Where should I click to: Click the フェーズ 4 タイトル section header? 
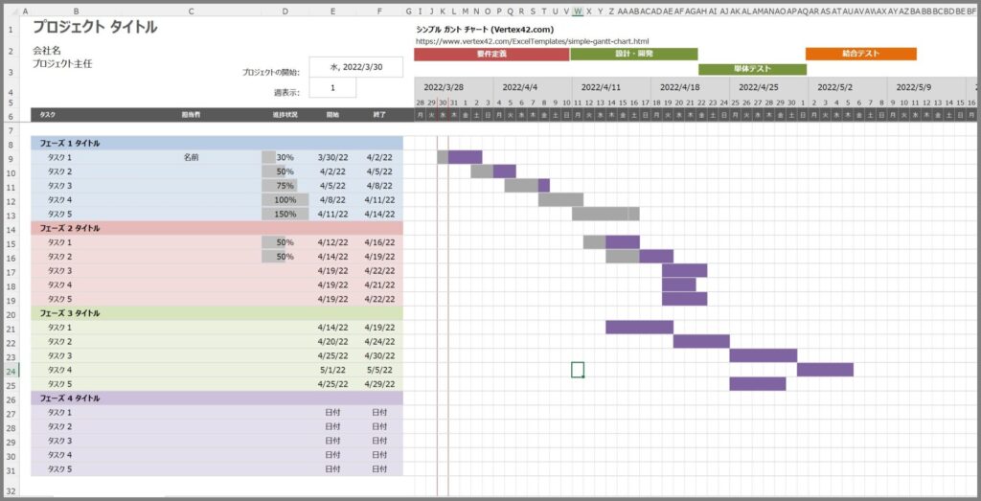pyautogui.click(x=75, y=398)
